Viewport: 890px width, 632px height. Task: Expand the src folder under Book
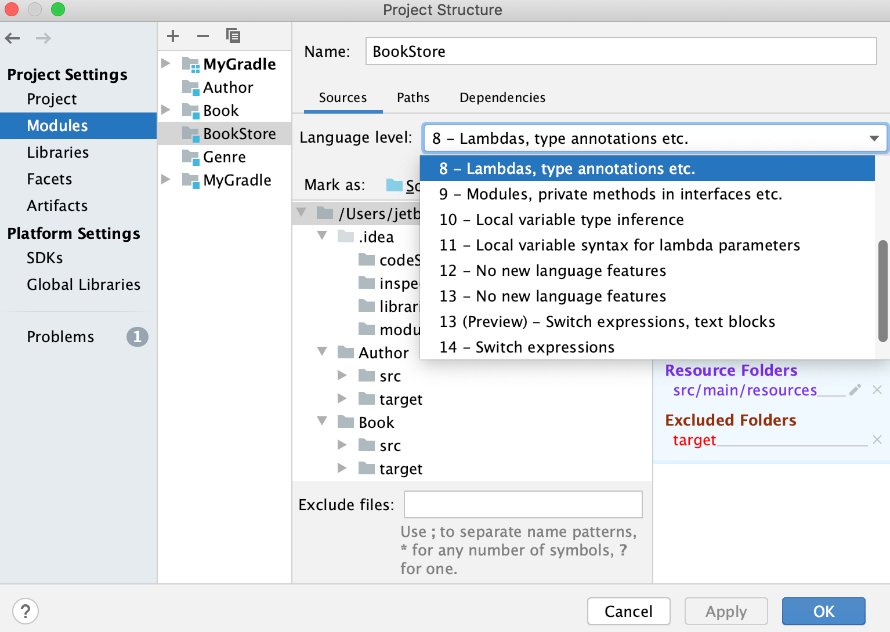pos(342,445)
